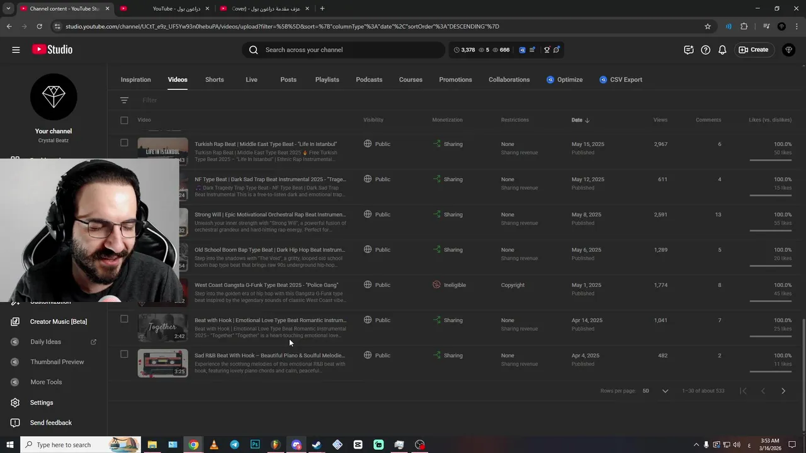This screenshot has width=806, height=453.
Task: Open the YouTube Studio hamburger menu
Action: coord(16,50)
